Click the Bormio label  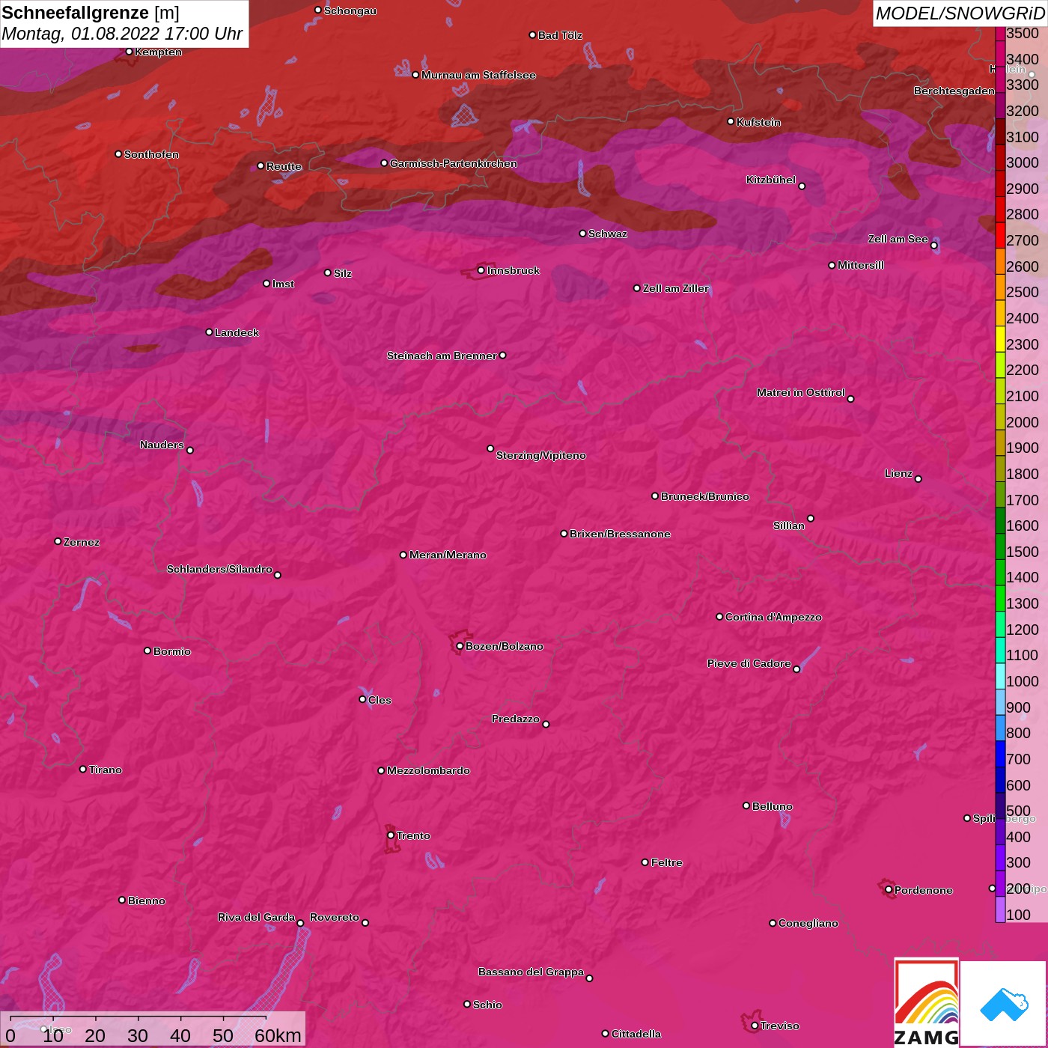point(171,651)
